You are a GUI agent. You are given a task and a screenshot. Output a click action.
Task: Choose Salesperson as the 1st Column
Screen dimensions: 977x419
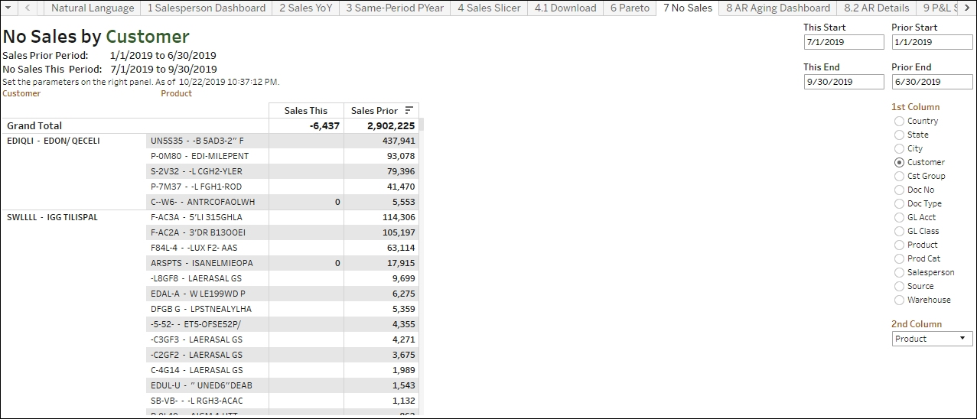(x=900, y=272)
